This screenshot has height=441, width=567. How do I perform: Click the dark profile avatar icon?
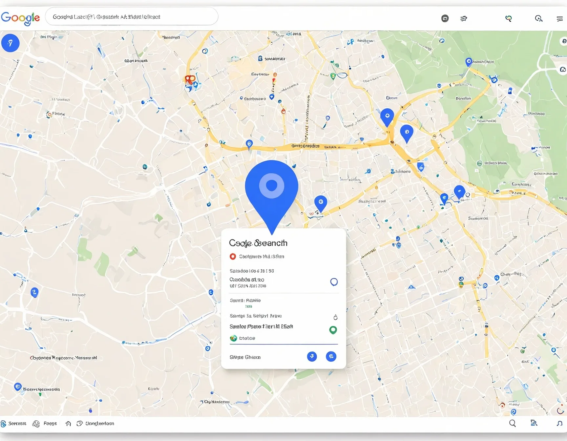click(x=445, y=19)
